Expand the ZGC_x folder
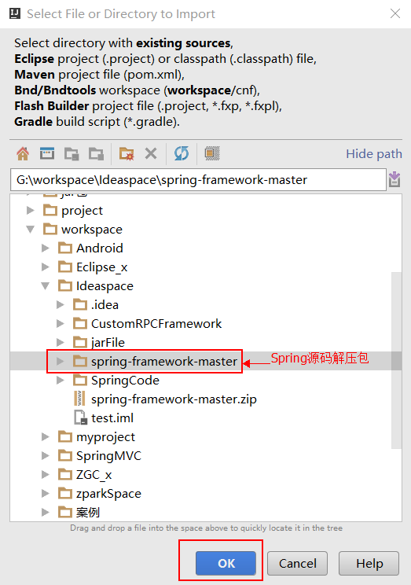The height and width of the screenshot is (585, 411). (45, 475)
